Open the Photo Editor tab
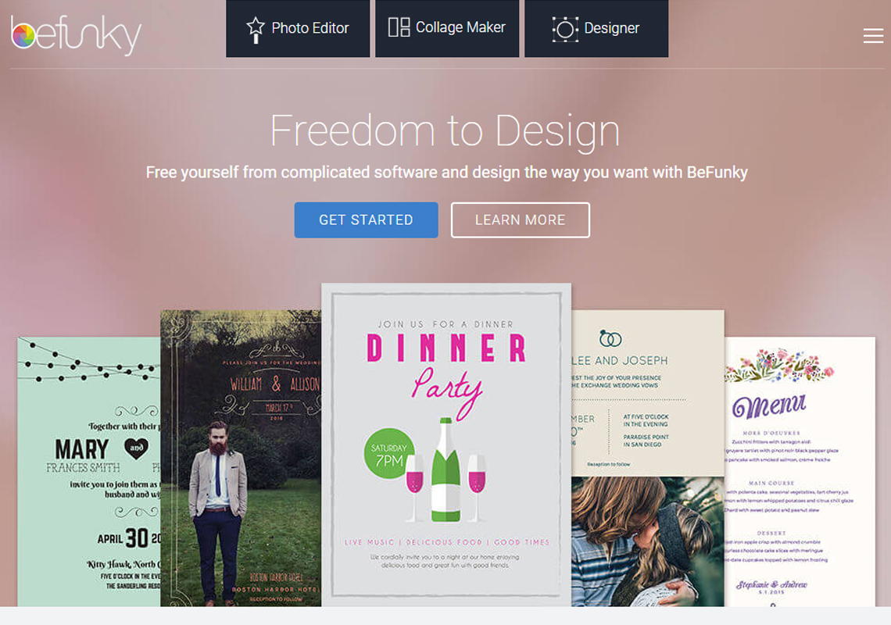This screenshot has width=891, height=625. pyautogui.click(x=298, y=28)
